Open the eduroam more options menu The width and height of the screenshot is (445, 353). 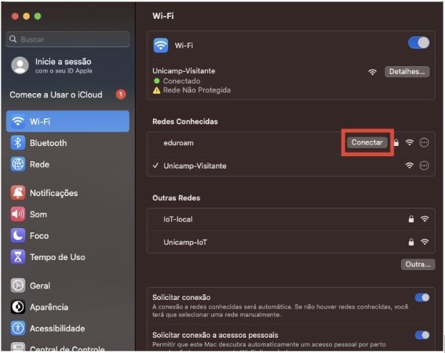click(x=424, y=142)
